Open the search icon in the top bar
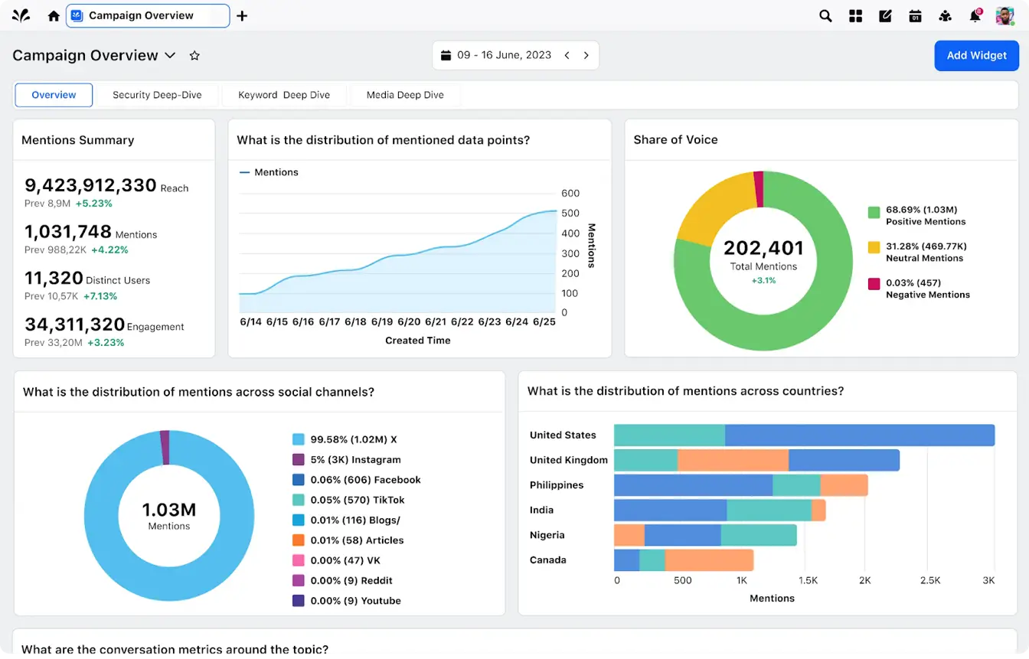1029x659 pixels. [825, 15]
